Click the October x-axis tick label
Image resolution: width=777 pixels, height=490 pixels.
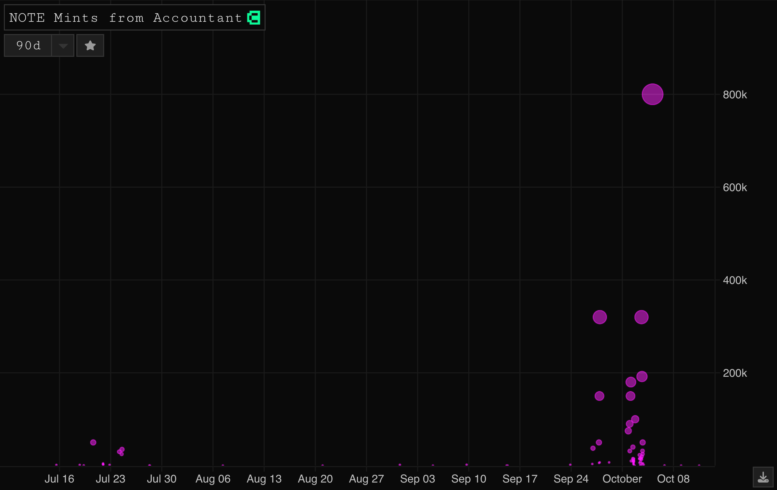click(622, 479)
